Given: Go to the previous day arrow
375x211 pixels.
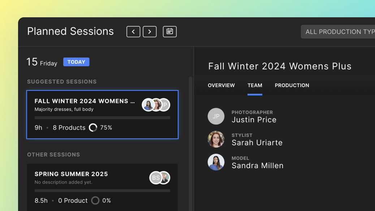Looking at the screenshot, I should point(133,32).
